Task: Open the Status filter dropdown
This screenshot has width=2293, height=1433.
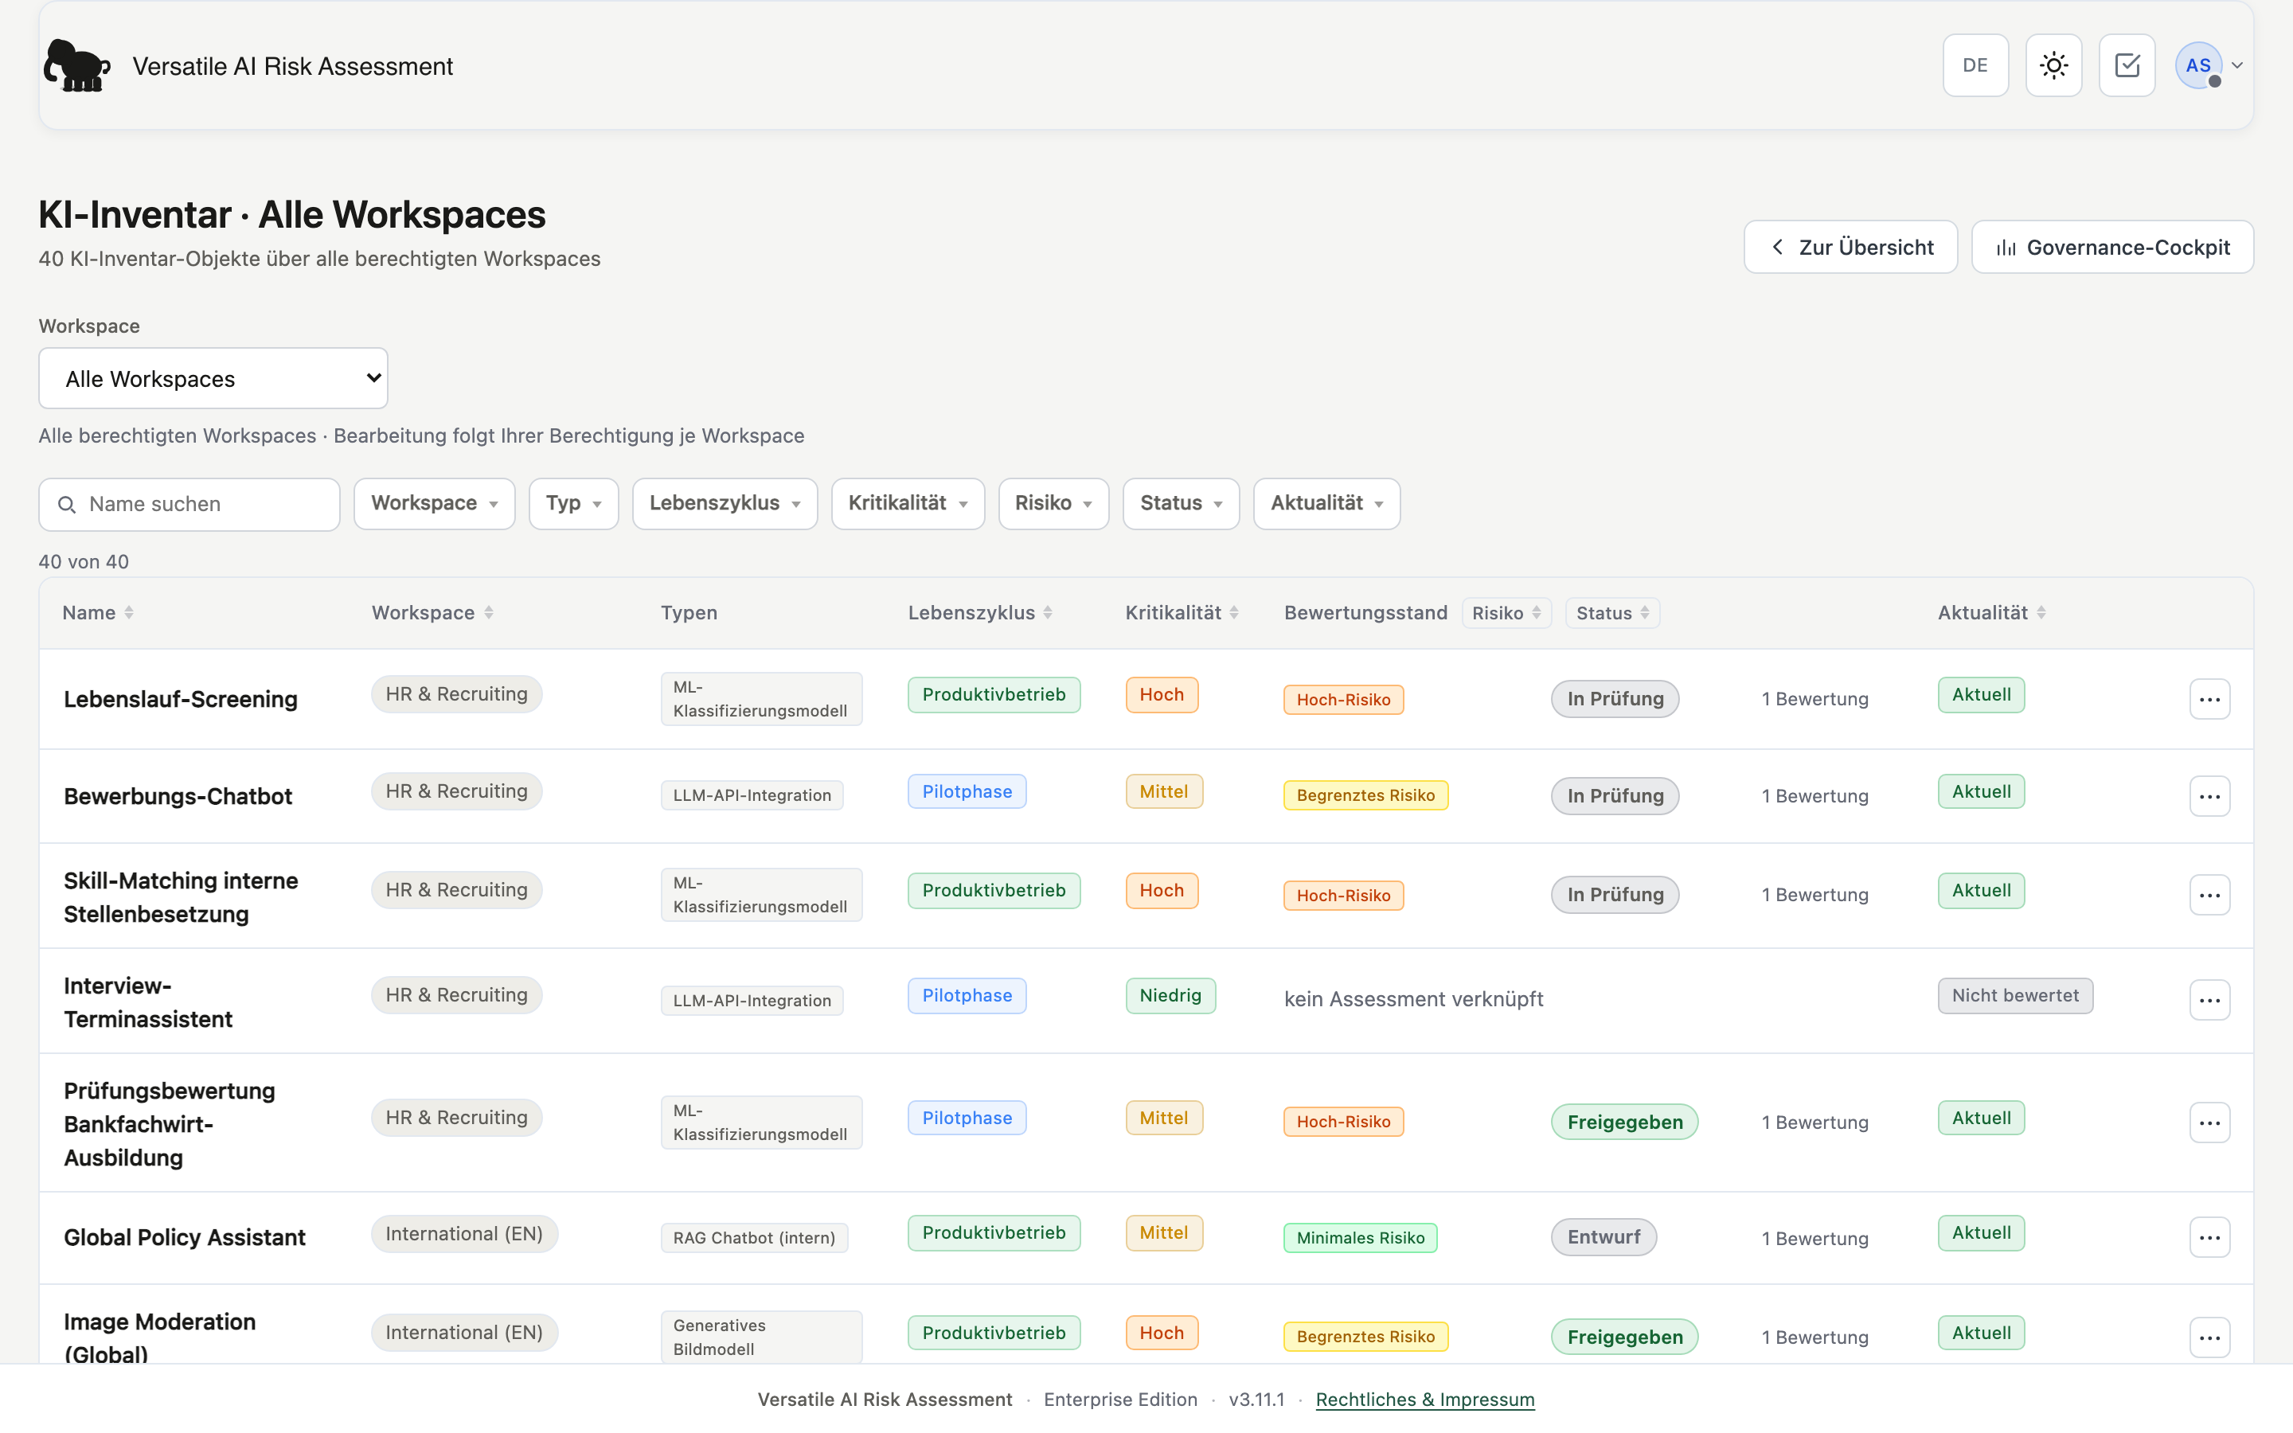Action: click(x=1181, y=503)
